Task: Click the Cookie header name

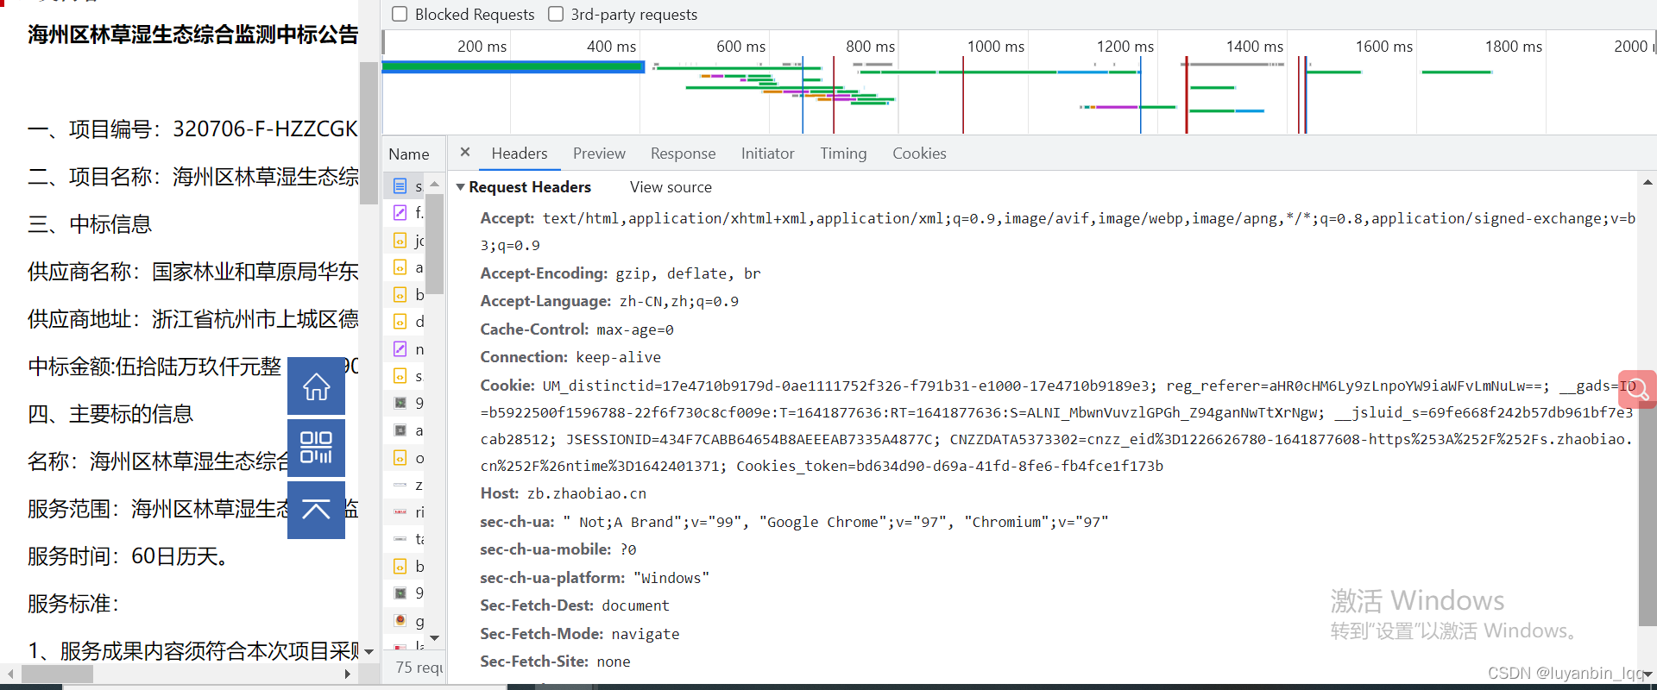Action: tap(507, 385)
